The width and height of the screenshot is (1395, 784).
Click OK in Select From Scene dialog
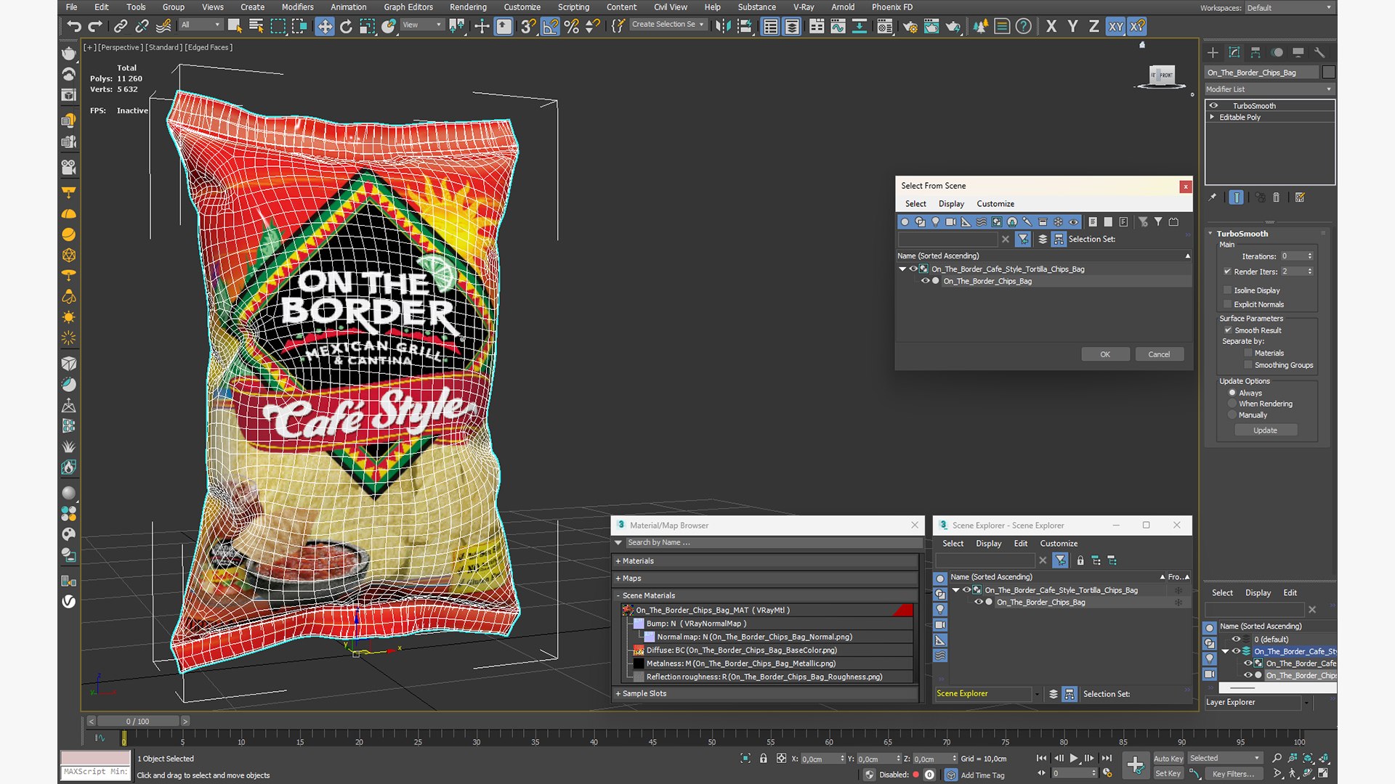(x=1105, y=354)
